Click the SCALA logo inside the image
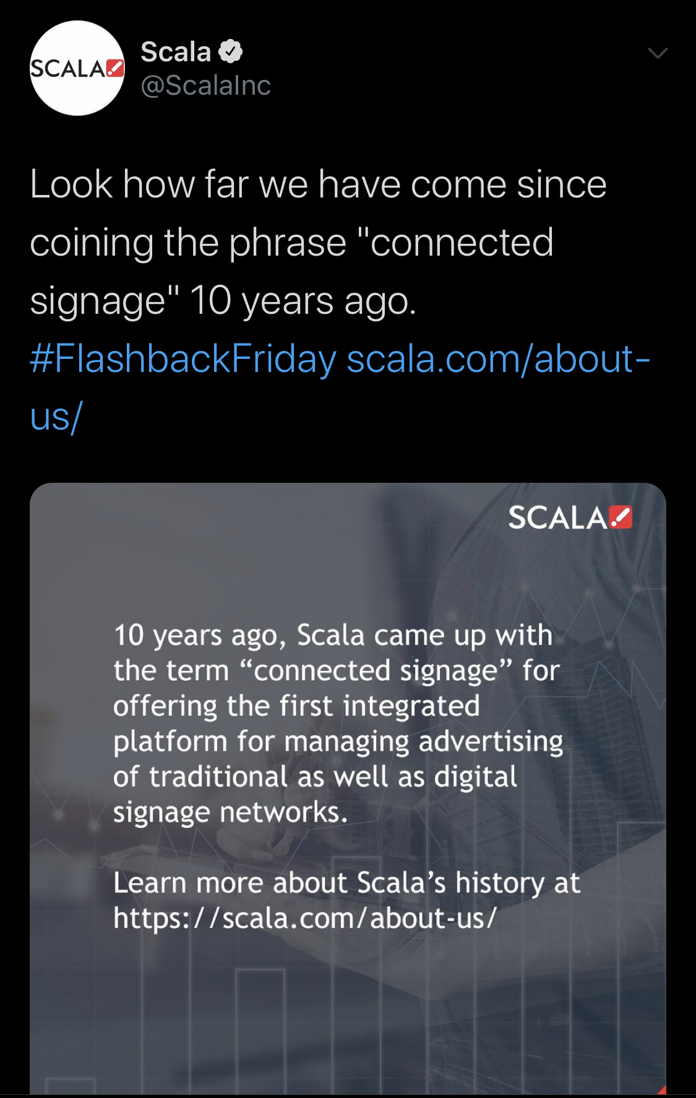Viewport: 696px width, 1098px height. pos(569,517)
